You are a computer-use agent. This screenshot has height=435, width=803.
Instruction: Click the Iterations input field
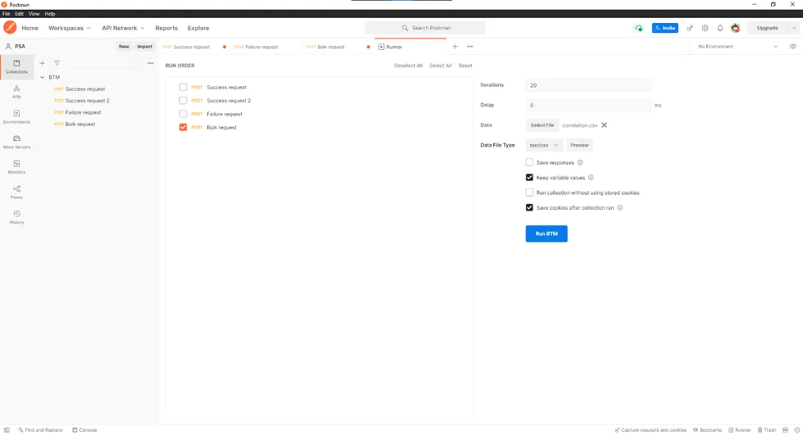click(588, 85)
